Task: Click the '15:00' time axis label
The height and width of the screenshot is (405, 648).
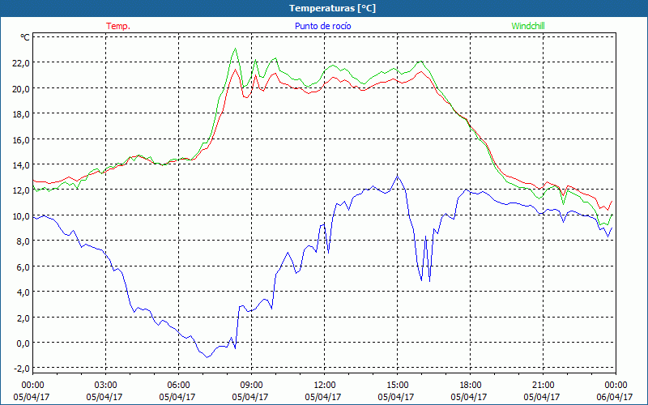Action: pos(398,386)
